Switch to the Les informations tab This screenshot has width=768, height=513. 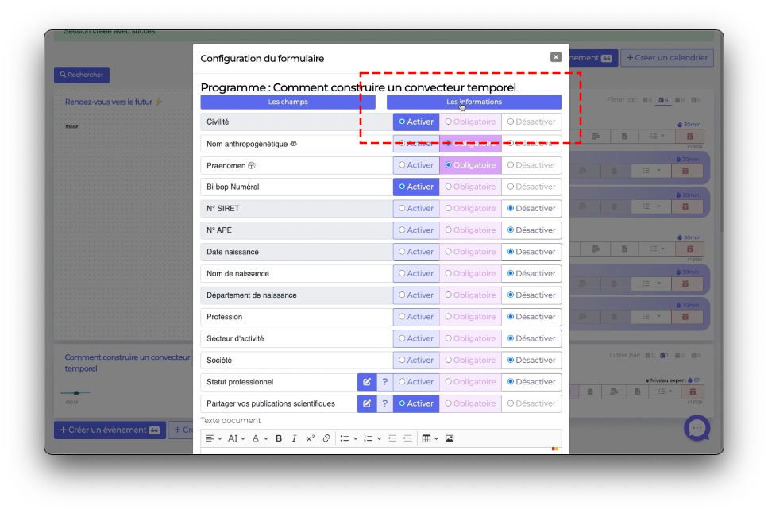473,102
